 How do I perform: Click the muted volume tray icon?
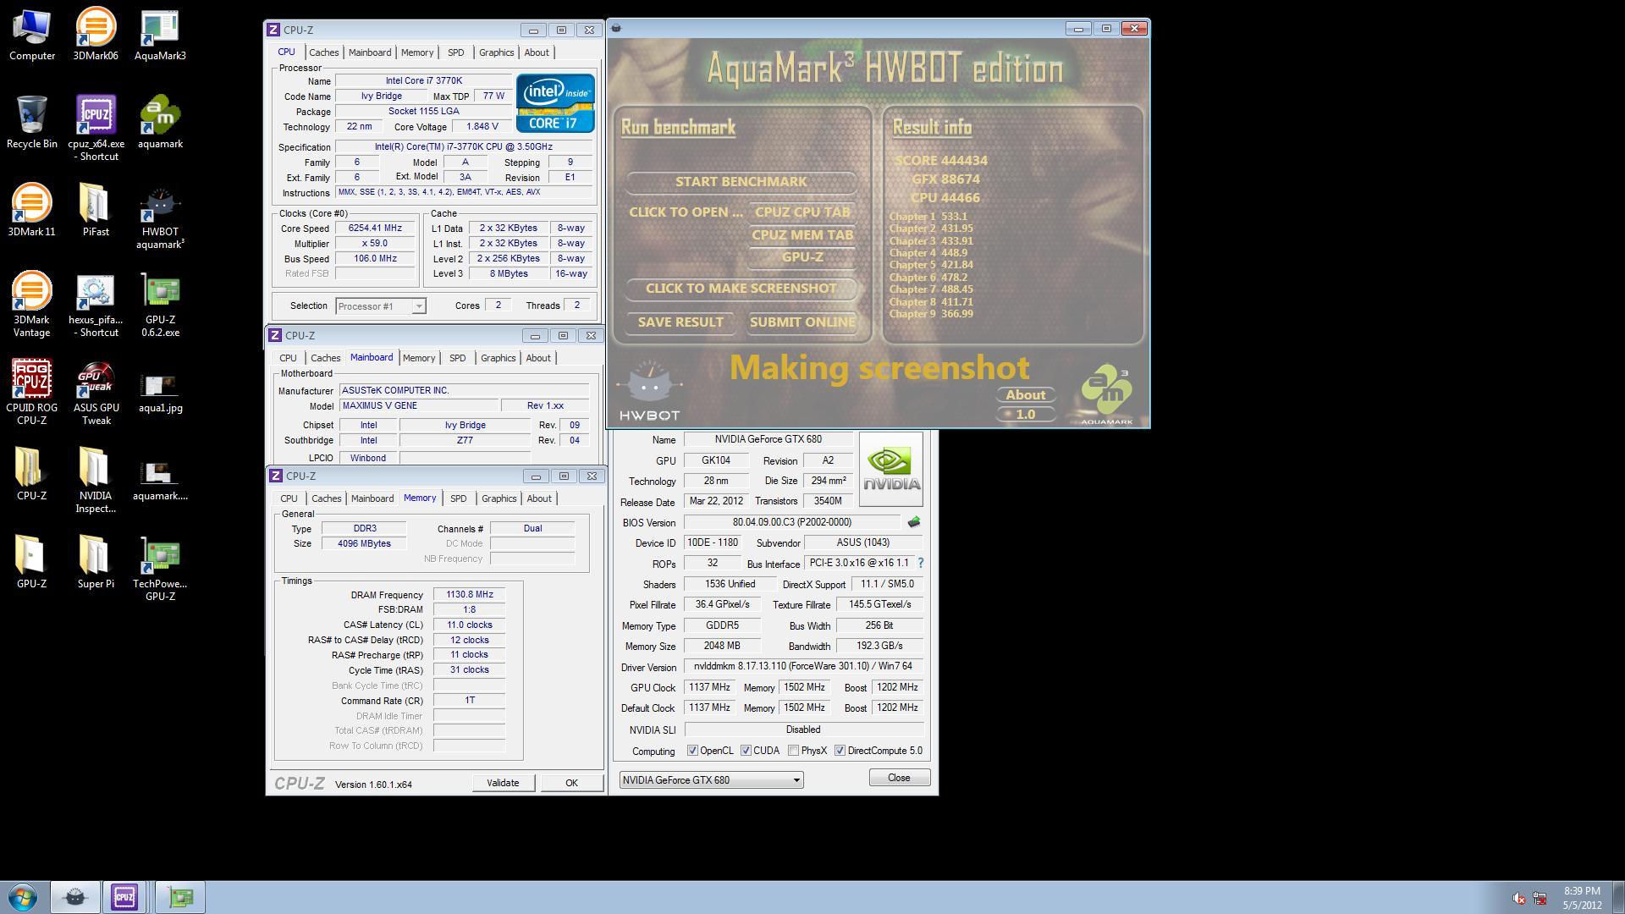[x=1519, y=899]
